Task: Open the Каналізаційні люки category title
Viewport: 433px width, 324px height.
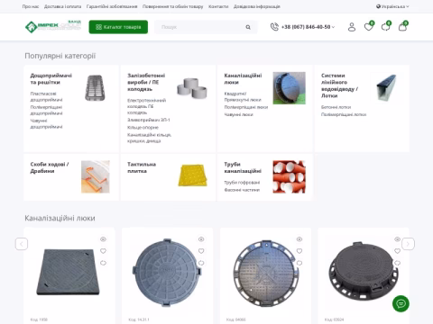Action: [x=243, y=79]
